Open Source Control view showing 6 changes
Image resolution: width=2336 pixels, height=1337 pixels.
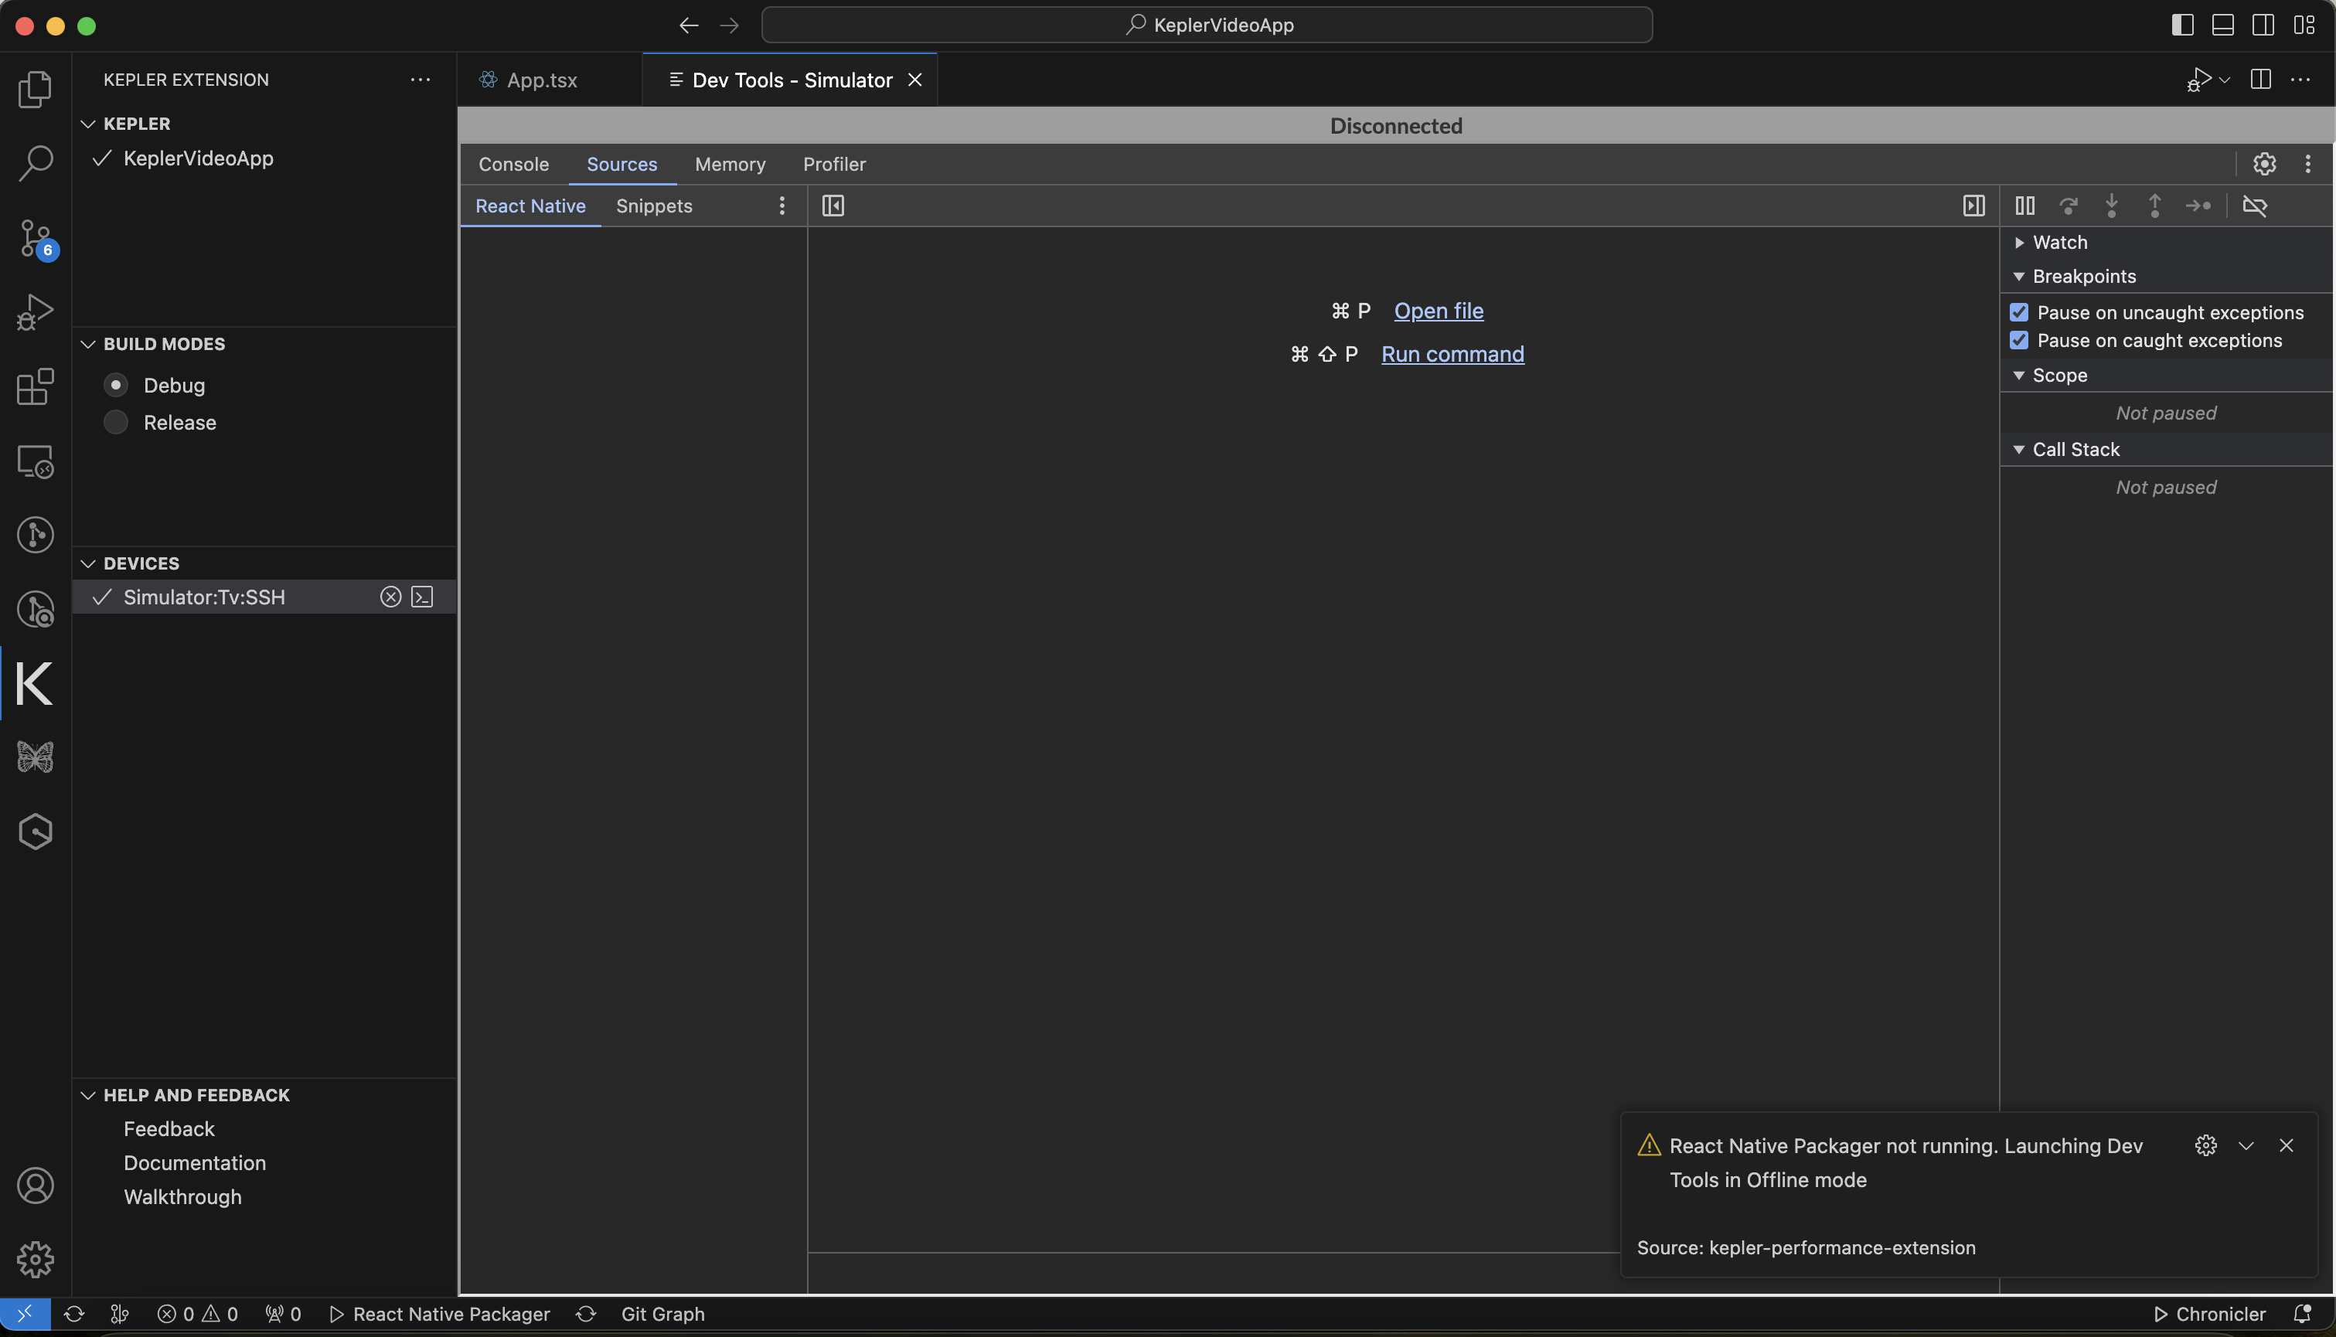click(34, 238)
